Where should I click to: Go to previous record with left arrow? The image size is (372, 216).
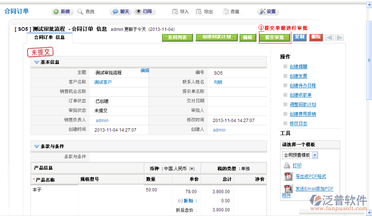(x=329, y=38)
